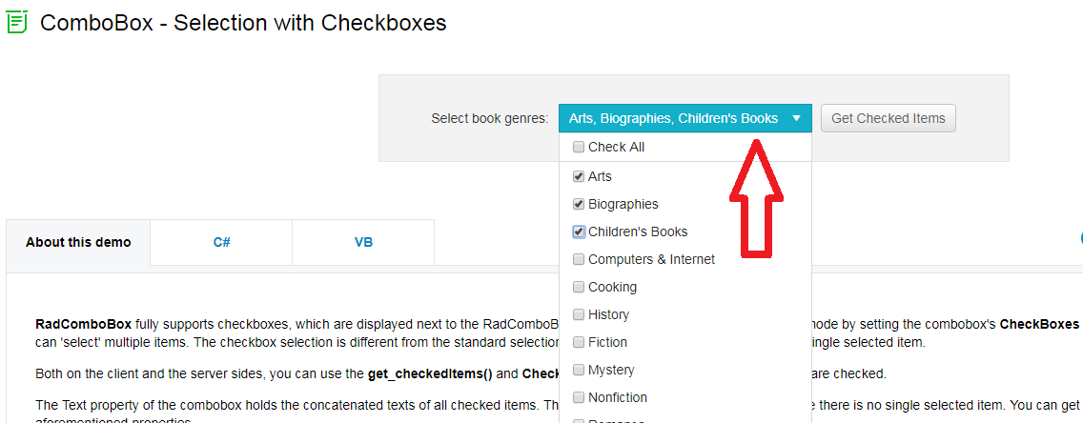The image size is (1083, 423).
Task: Uncheck the Arts checkbox
Action: [x=579, y=177]
